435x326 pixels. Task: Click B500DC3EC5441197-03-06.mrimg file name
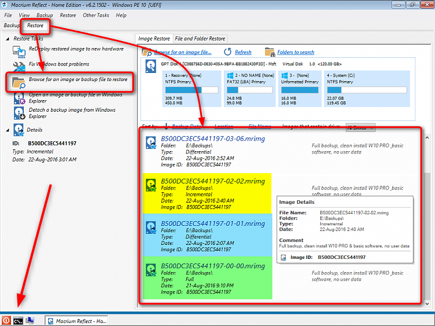click(x=213, y=138)
